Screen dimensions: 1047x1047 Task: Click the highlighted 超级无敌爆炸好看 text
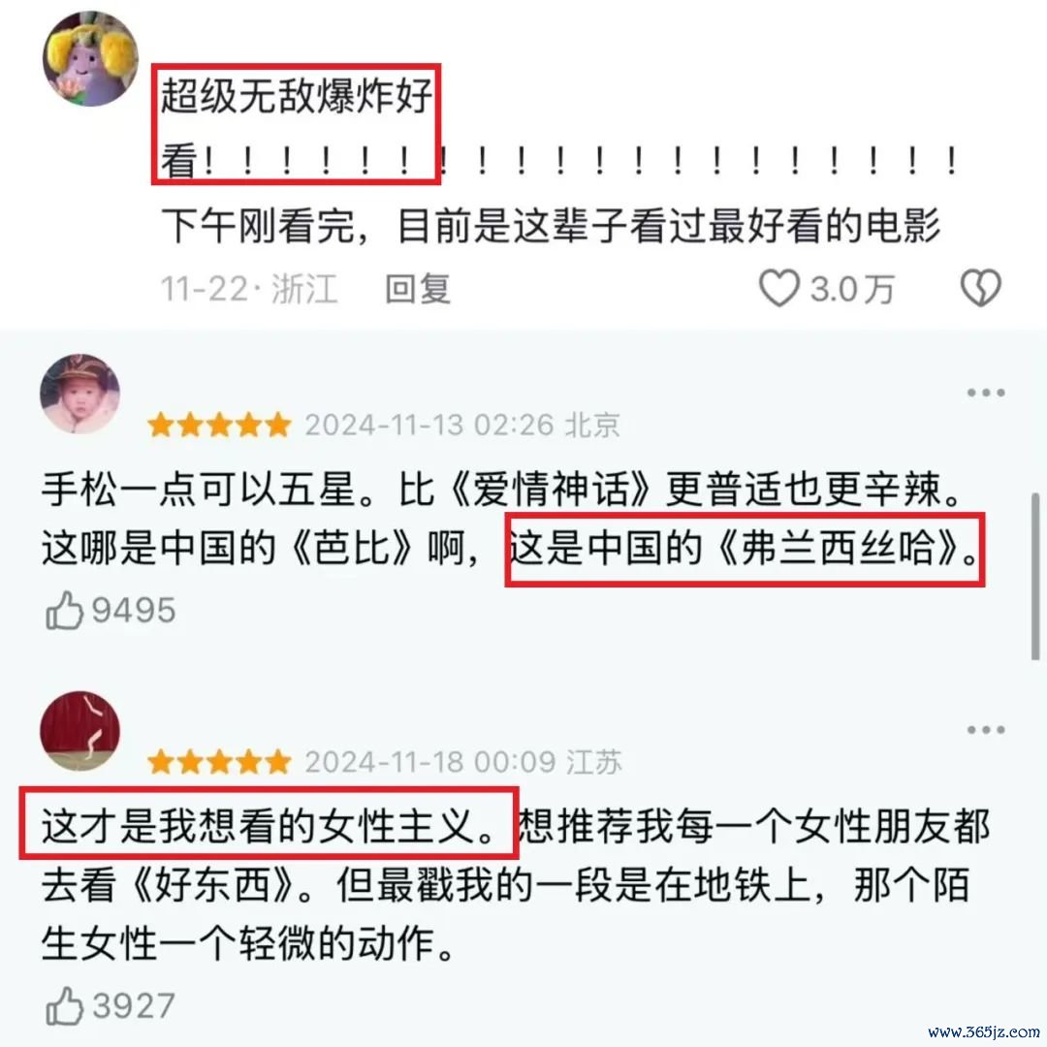tap(296, 124)
